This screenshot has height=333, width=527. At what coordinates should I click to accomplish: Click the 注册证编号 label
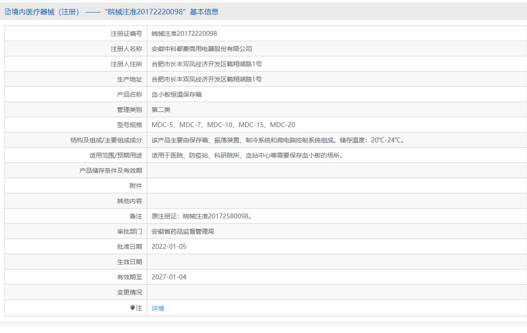point(126,34)
